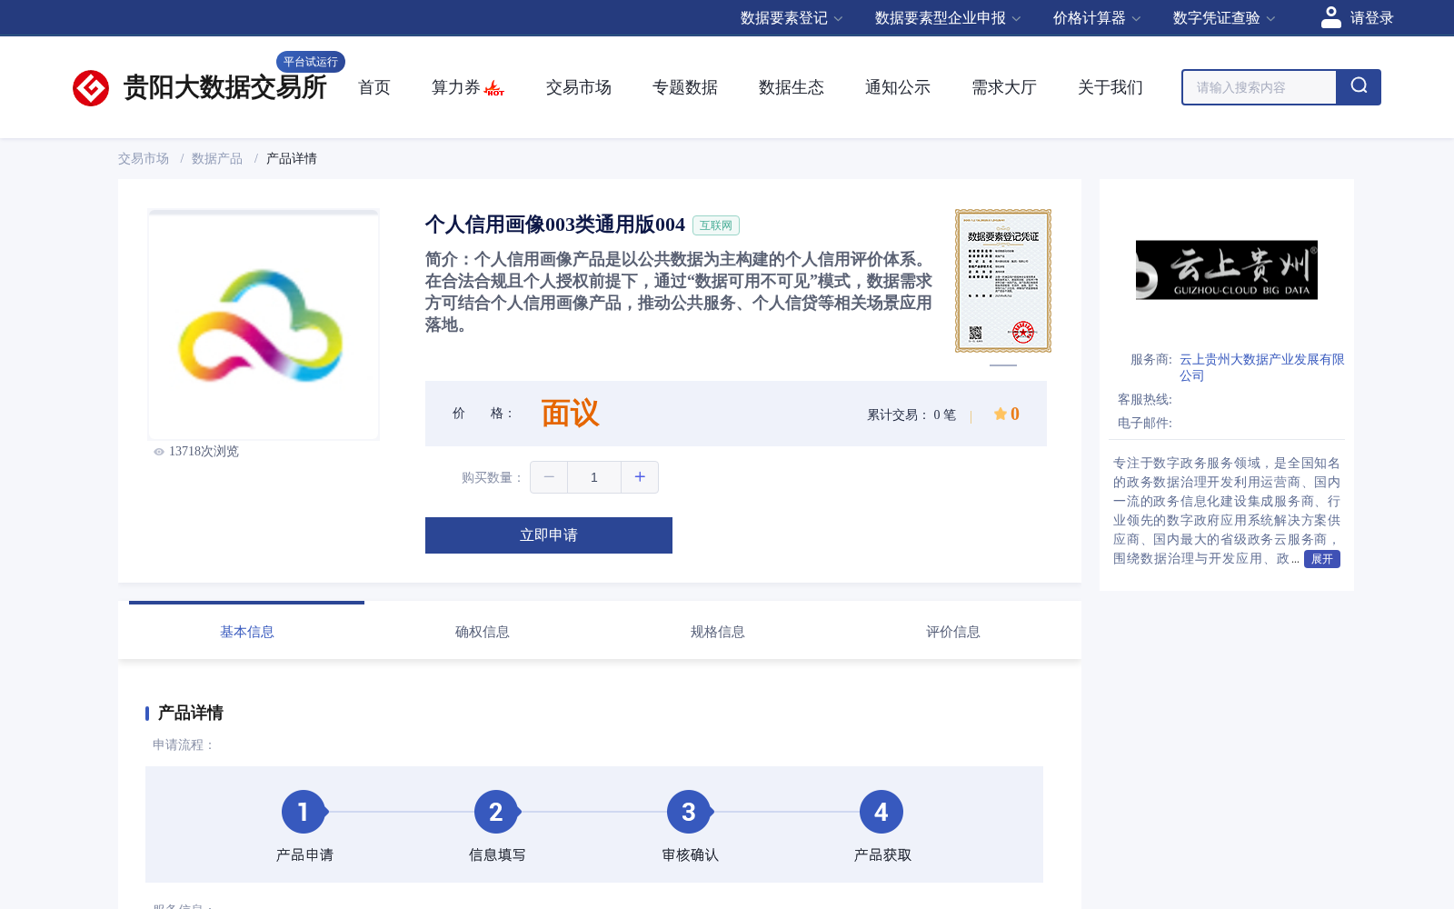The image size is (1454, 909).
Task: Click step 4 产品获取 circle
Action: pyautogui.click(x=881, y=812)
